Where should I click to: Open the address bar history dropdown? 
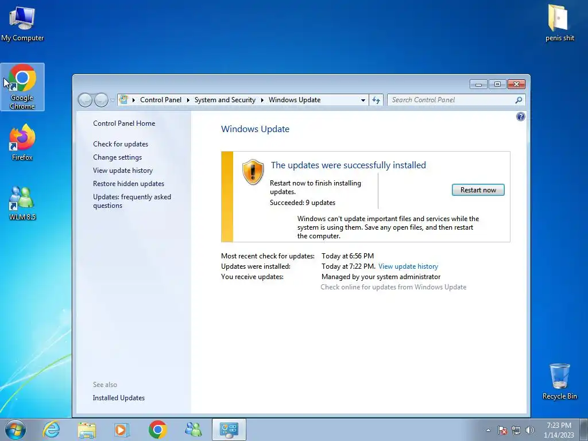pos(363,100)
